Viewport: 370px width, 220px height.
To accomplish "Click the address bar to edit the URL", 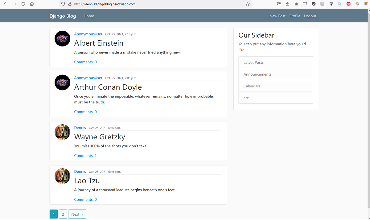I will [x=139, y=4].
